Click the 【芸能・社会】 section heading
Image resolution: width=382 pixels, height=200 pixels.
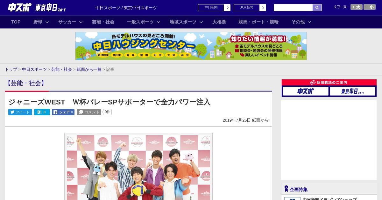click(25, 83)
